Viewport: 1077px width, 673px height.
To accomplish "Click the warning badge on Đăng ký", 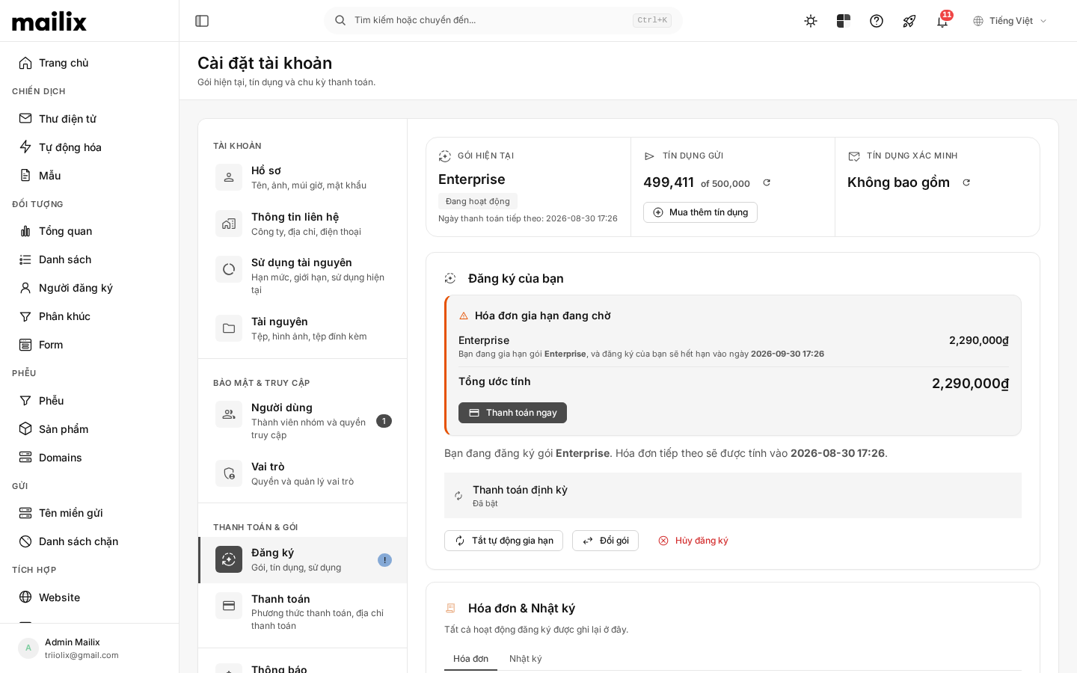I will point(384,560).
